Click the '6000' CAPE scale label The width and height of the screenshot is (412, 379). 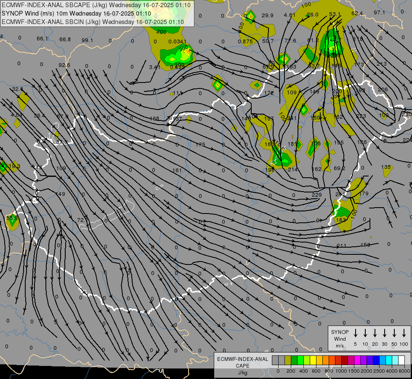(404, 371)
